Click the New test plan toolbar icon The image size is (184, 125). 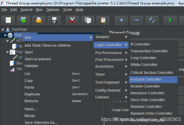8,20
